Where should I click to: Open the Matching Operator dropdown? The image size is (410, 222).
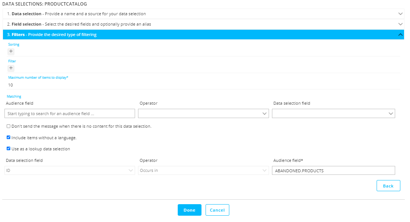point(203,114)
